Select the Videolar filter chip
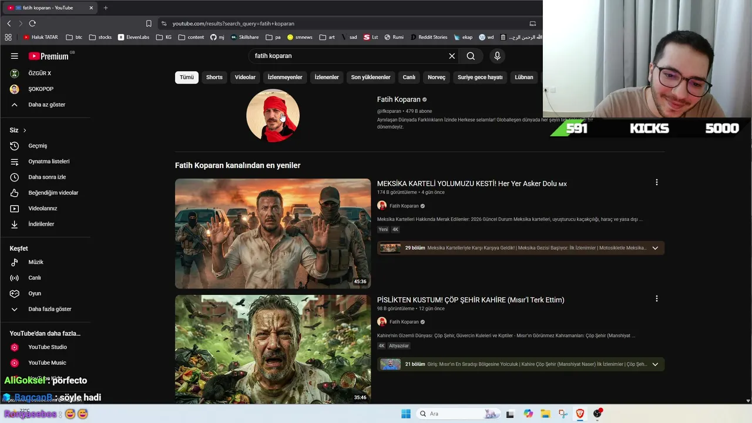The image size is (752, 423). [x=245, y=77]
